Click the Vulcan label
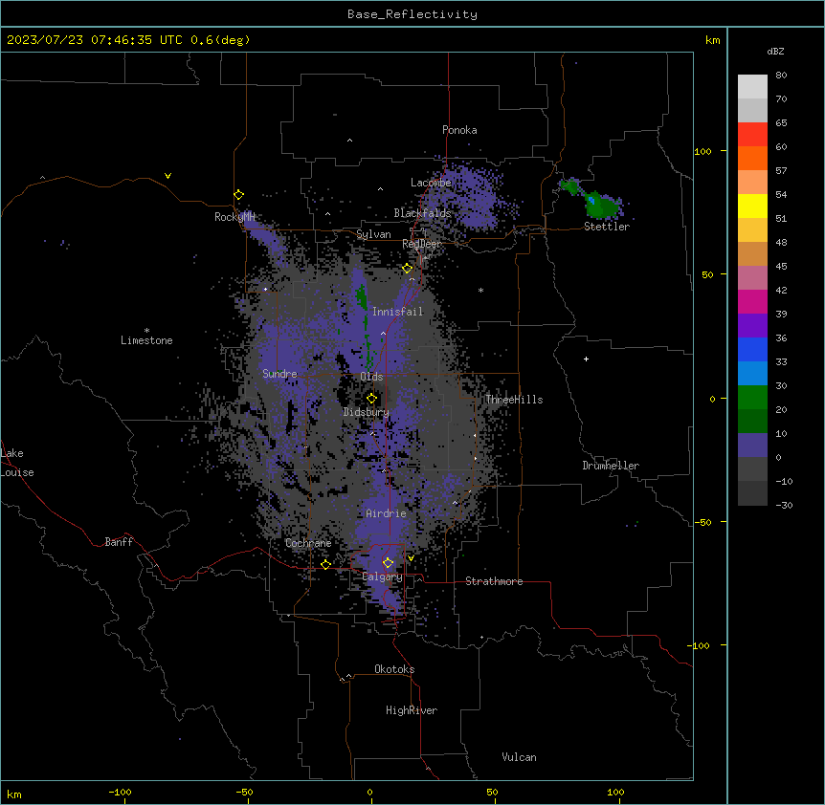Screen dimensions: 825x805 click(520, 757)
